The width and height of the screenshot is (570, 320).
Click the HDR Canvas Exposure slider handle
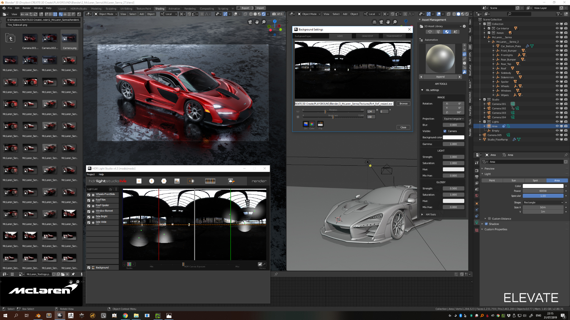pyautogui.click(x=183, y=264)
